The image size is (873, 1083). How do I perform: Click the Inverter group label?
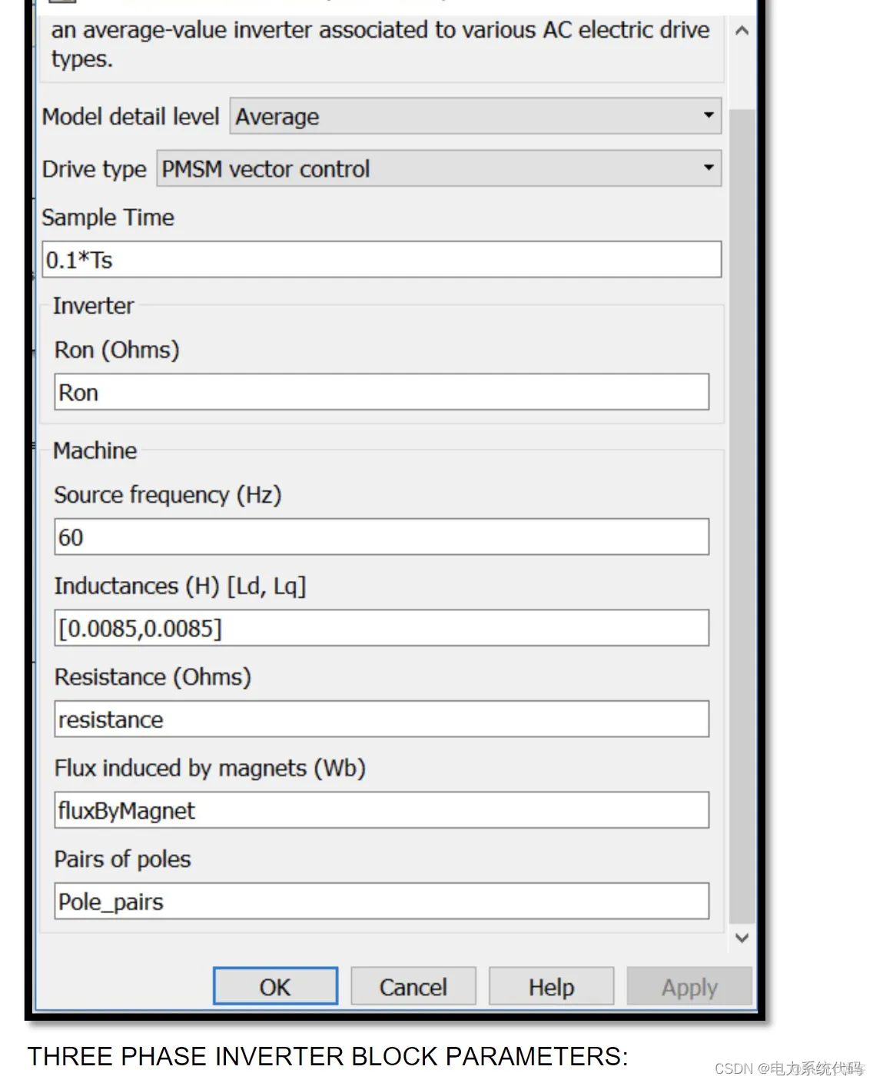coord(93,306)
